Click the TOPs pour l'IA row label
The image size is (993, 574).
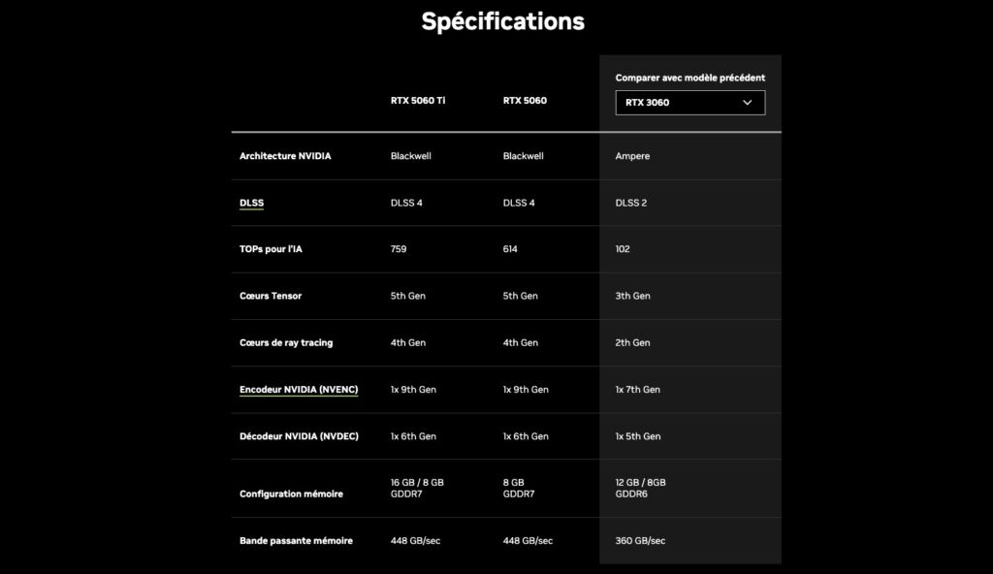tap(271, 249)
